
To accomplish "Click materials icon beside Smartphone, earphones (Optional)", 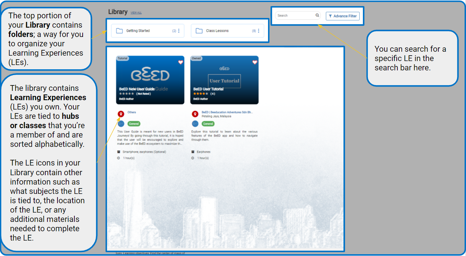I will [x=119, y=152].
